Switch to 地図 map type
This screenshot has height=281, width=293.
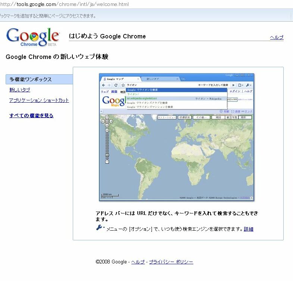coord(218,117)
